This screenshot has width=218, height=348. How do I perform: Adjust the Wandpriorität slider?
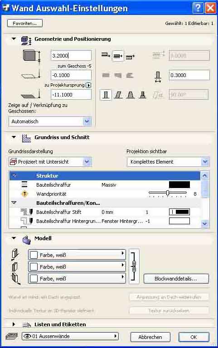[168, 193]
